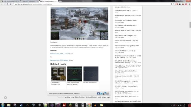Open kodos xvm-minimap only sidebar link
The image size is (191, 107).
[125, 26]
